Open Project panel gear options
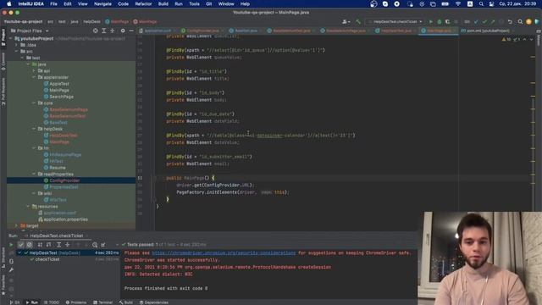Viewport: 542px width, 305px height. click(123, 30)
